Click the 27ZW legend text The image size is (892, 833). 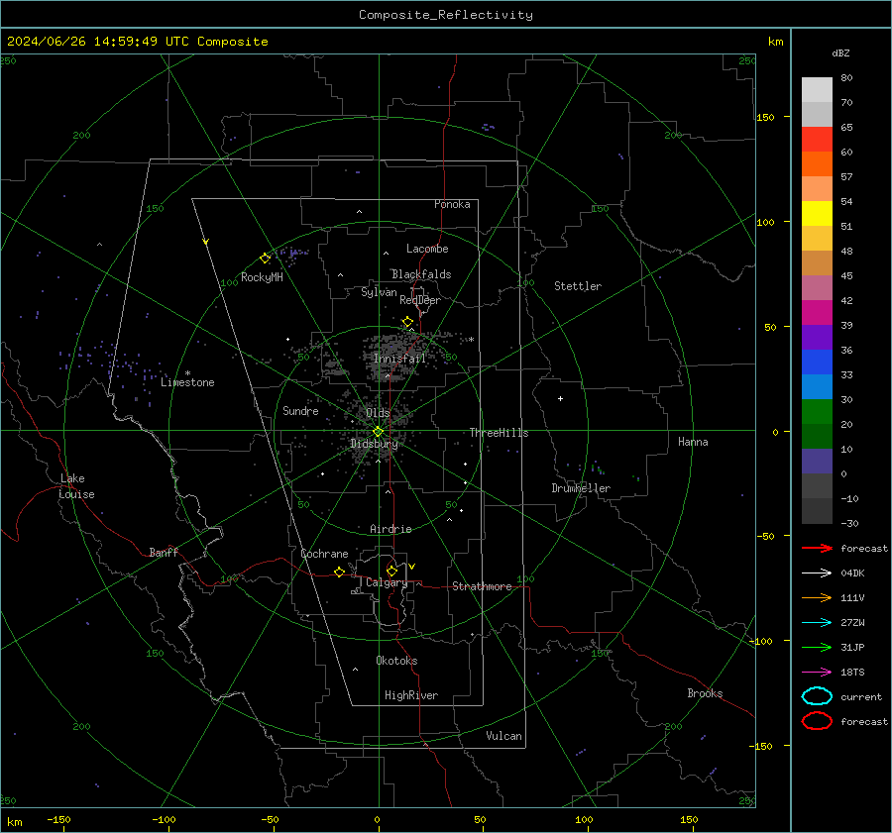(x=852, y=623)
